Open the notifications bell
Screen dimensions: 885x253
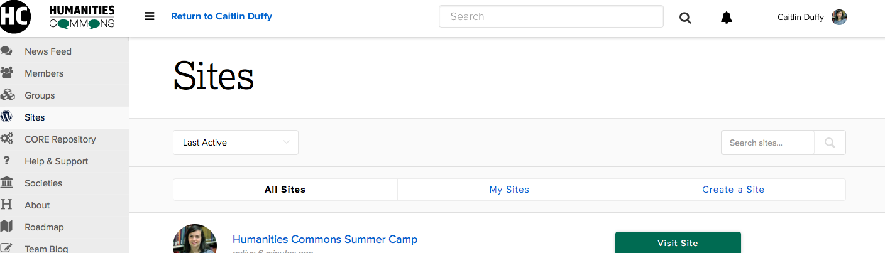click(727, 18)
